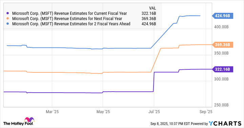Select the Revenue Estimates for Current Fiscal Year legend text

coord(69,13)
